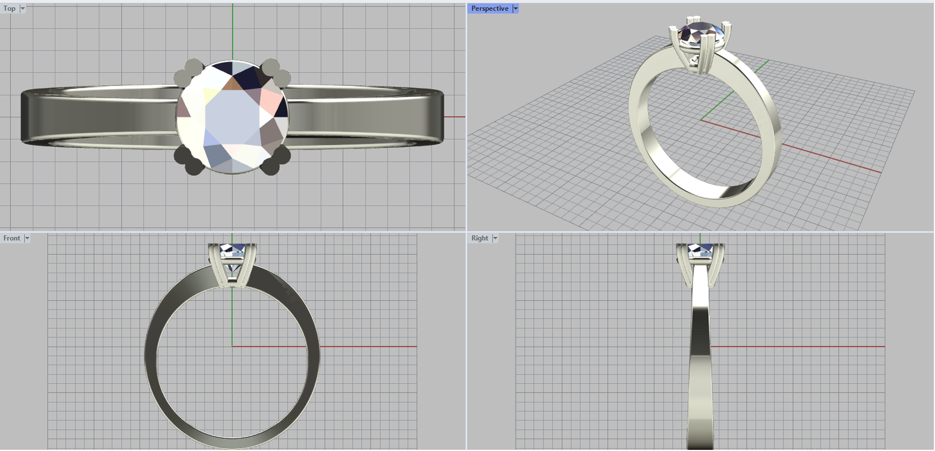The image size is (935, 451).
Task: Activate the Top viewport title label
Action: coord(9,9)
